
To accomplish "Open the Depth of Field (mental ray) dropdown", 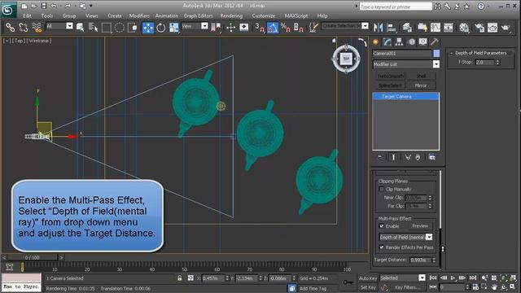I will 429,237.
